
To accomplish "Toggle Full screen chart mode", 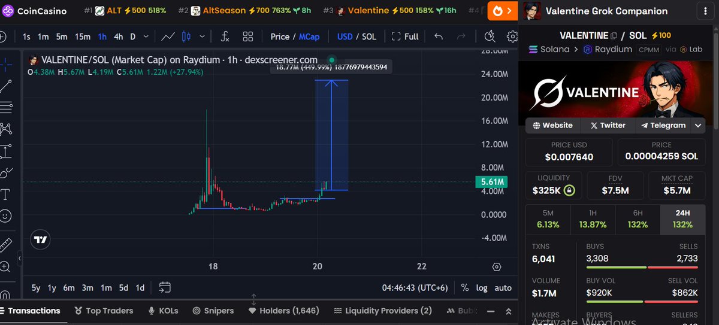I will tap(405, 37).
